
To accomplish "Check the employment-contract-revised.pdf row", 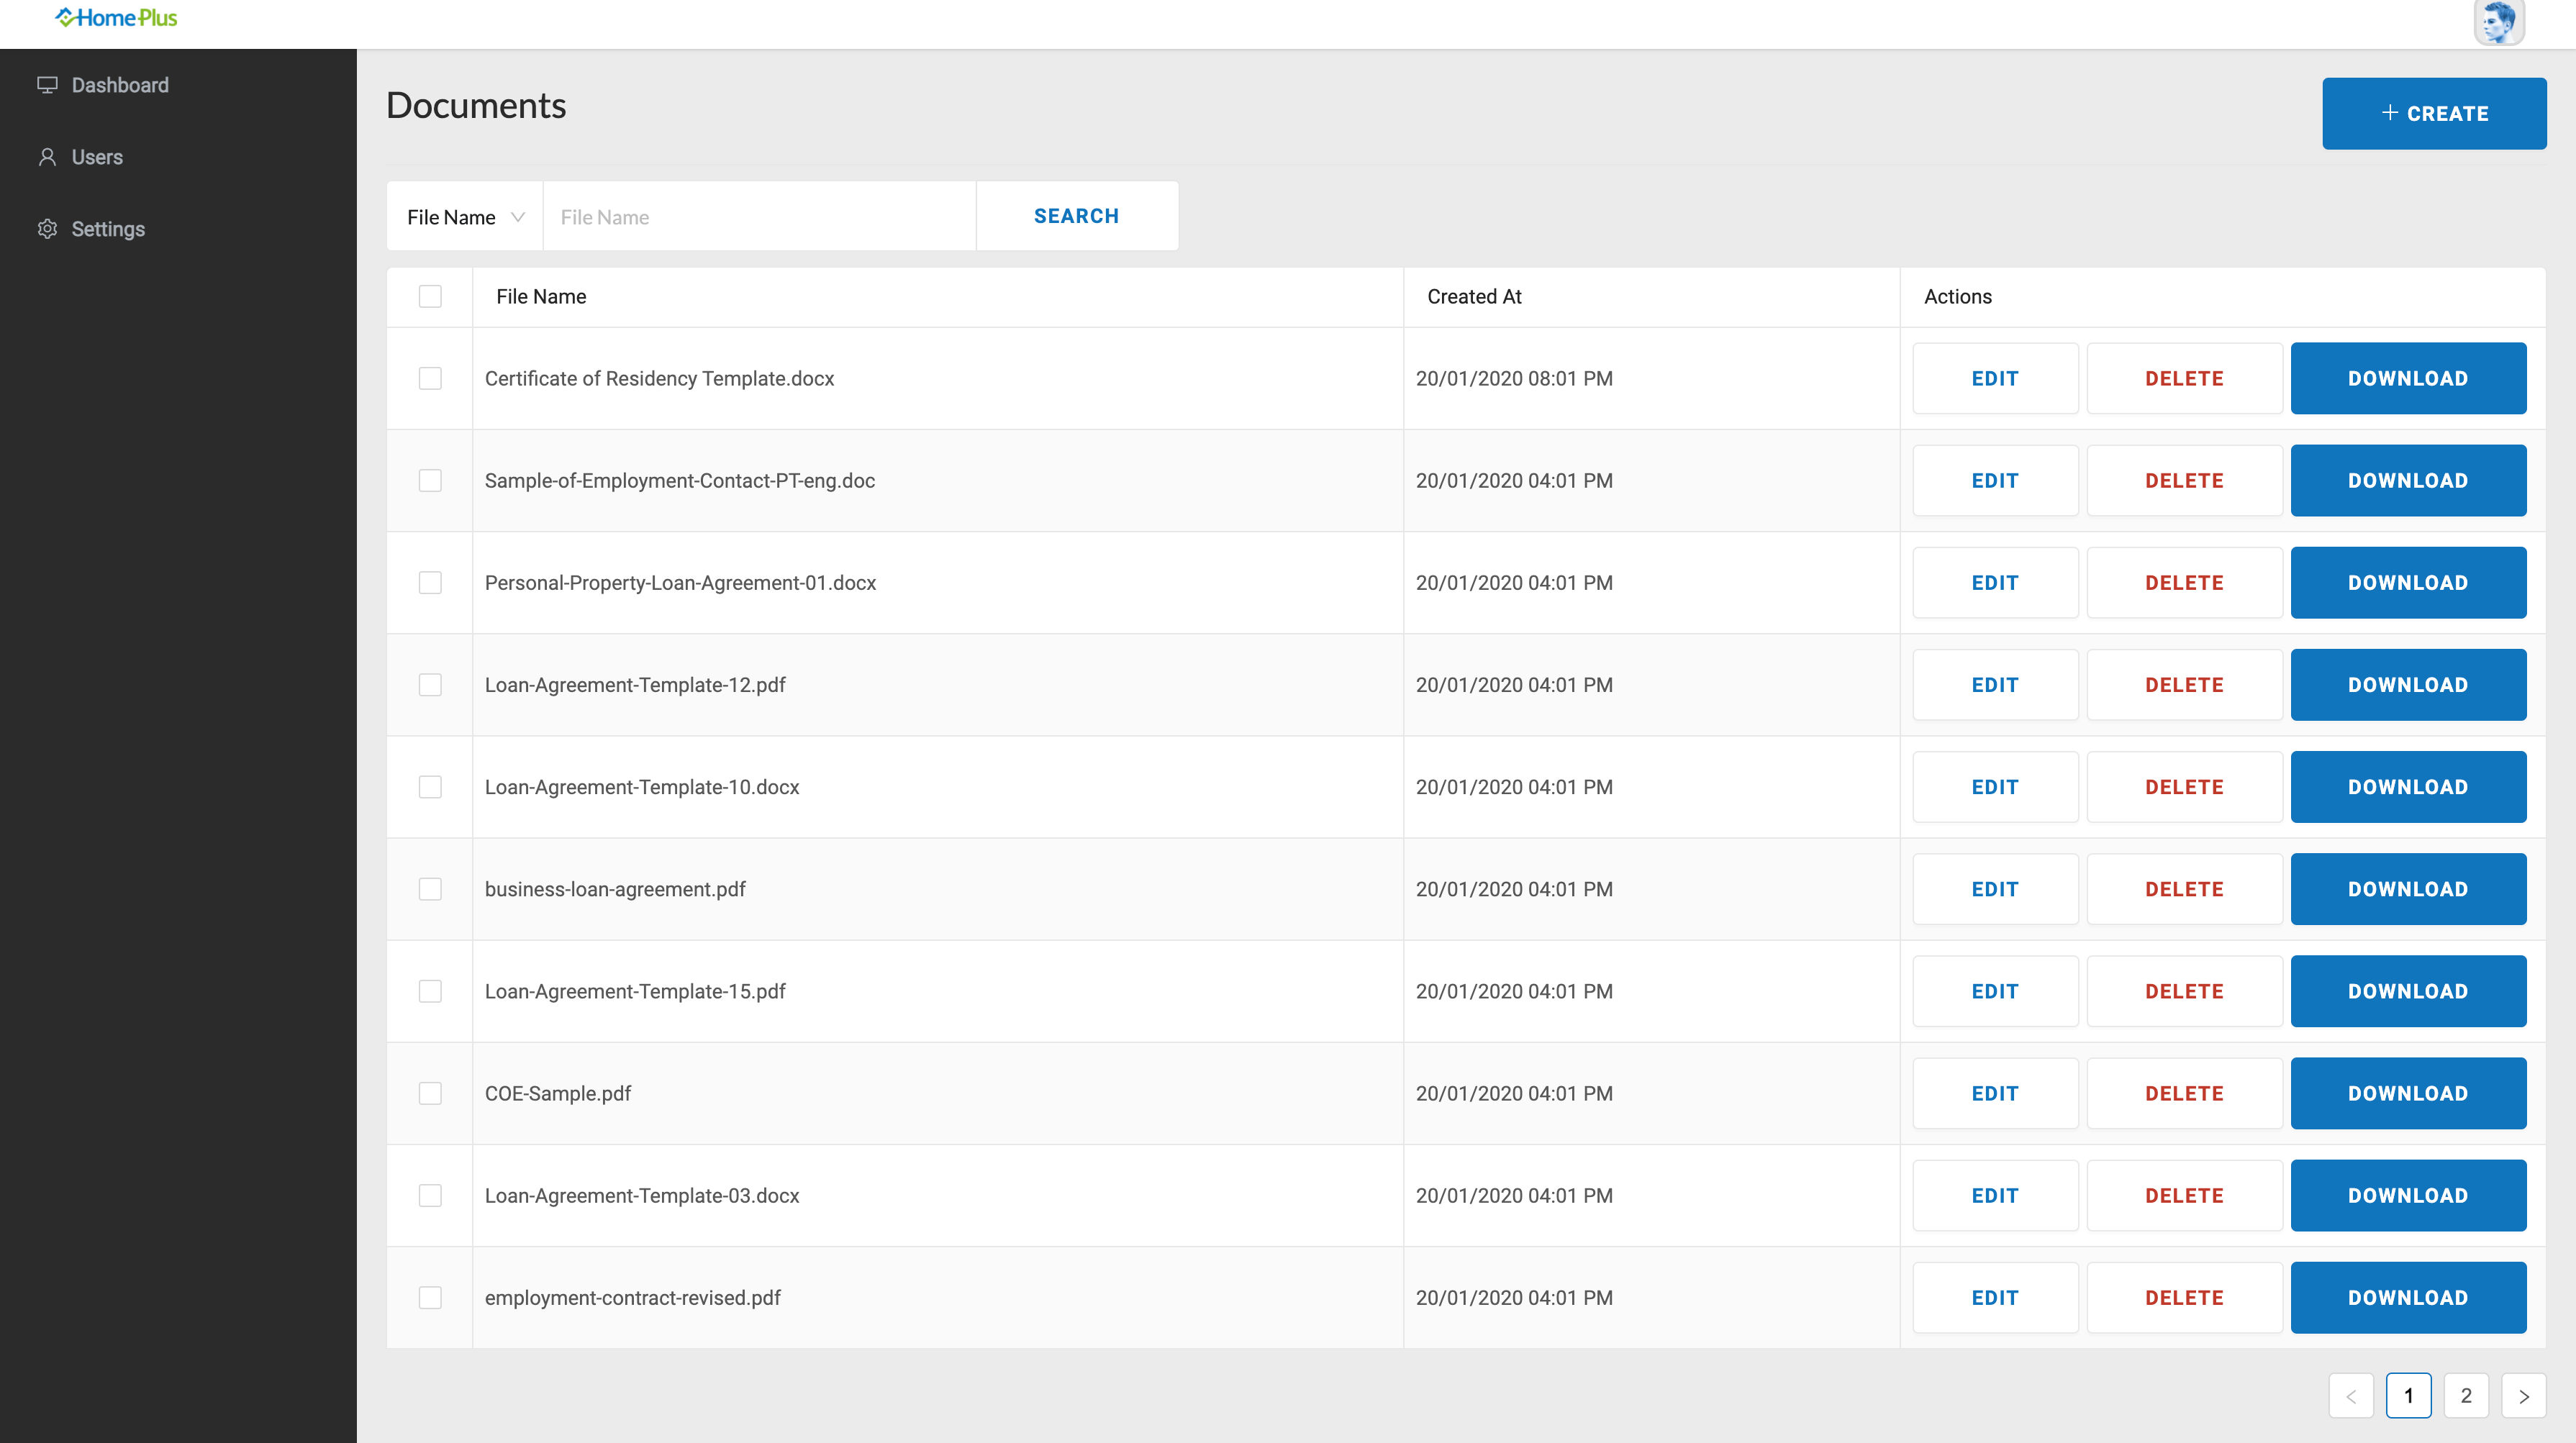I will tap(430, 1297).
